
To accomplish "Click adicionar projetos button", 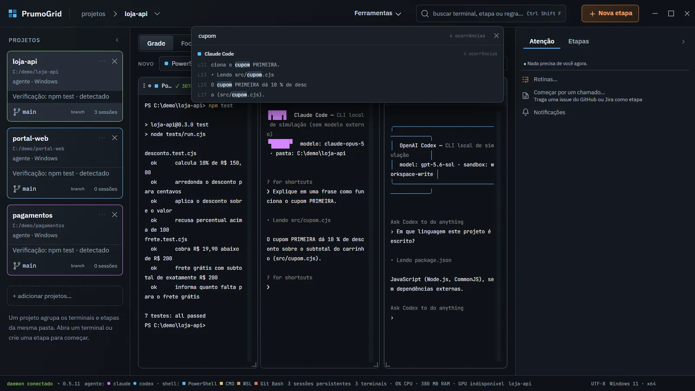I will click(65, 296).
